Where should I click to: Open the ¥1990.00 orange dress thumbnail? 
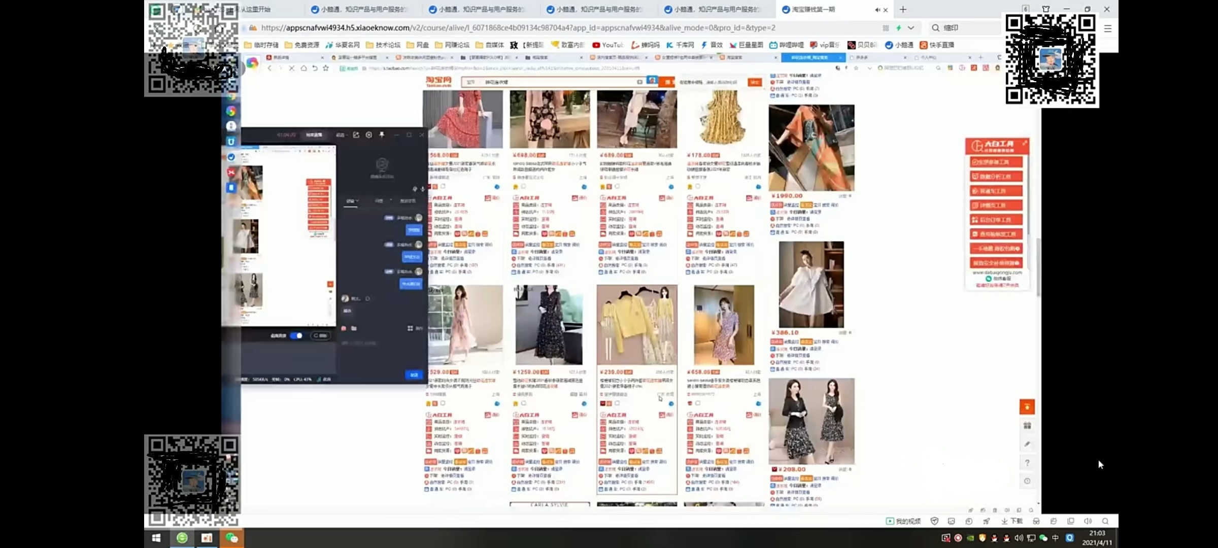click(811, 148)
